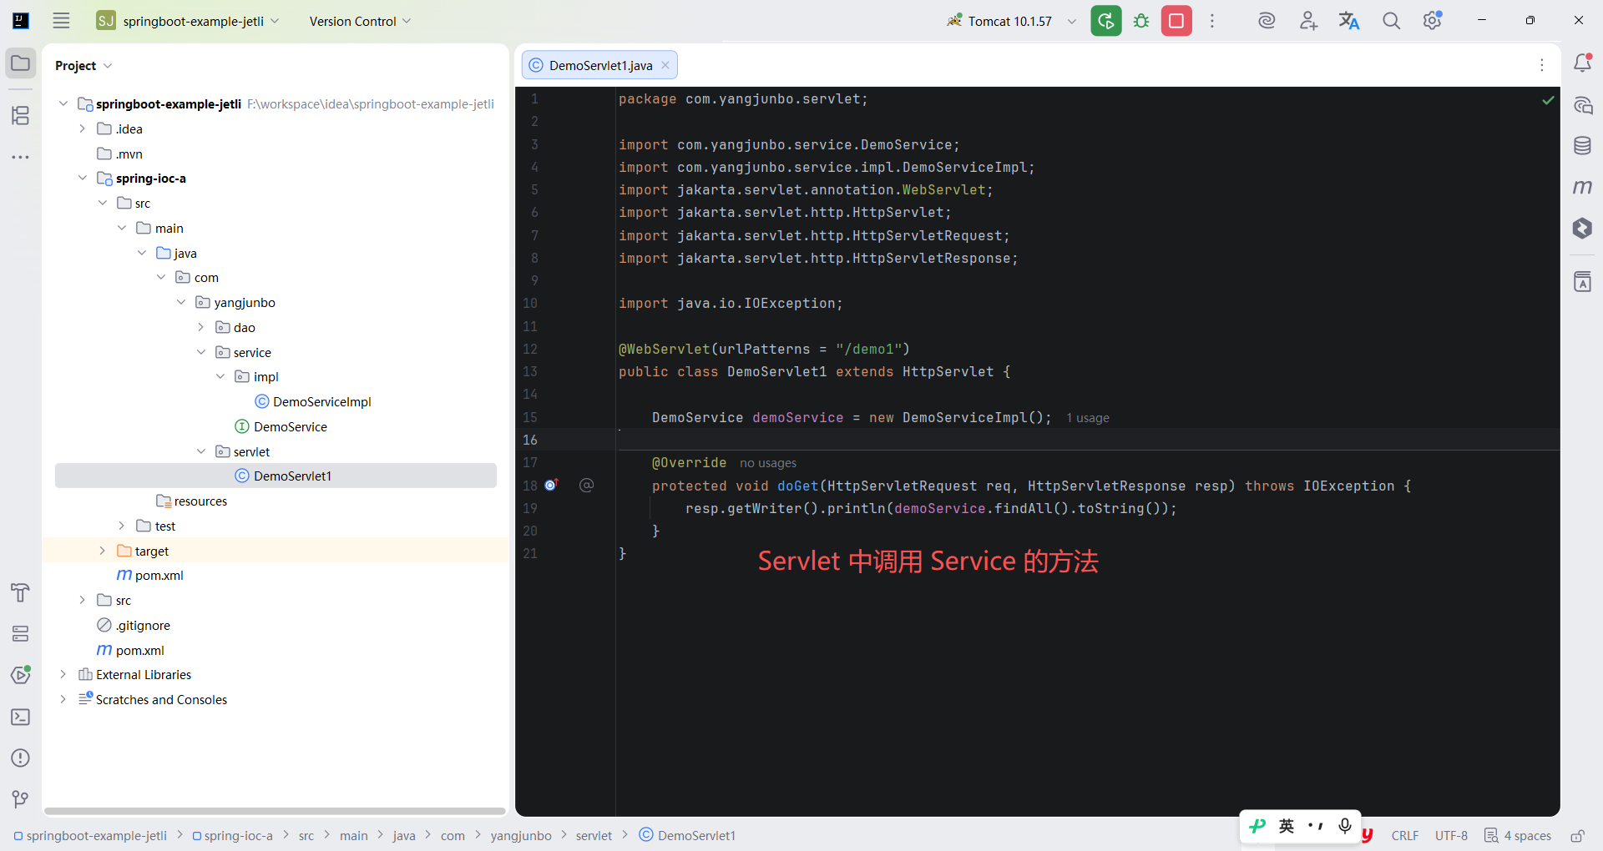Open Version Control dropdown

(x=360, y=21)
